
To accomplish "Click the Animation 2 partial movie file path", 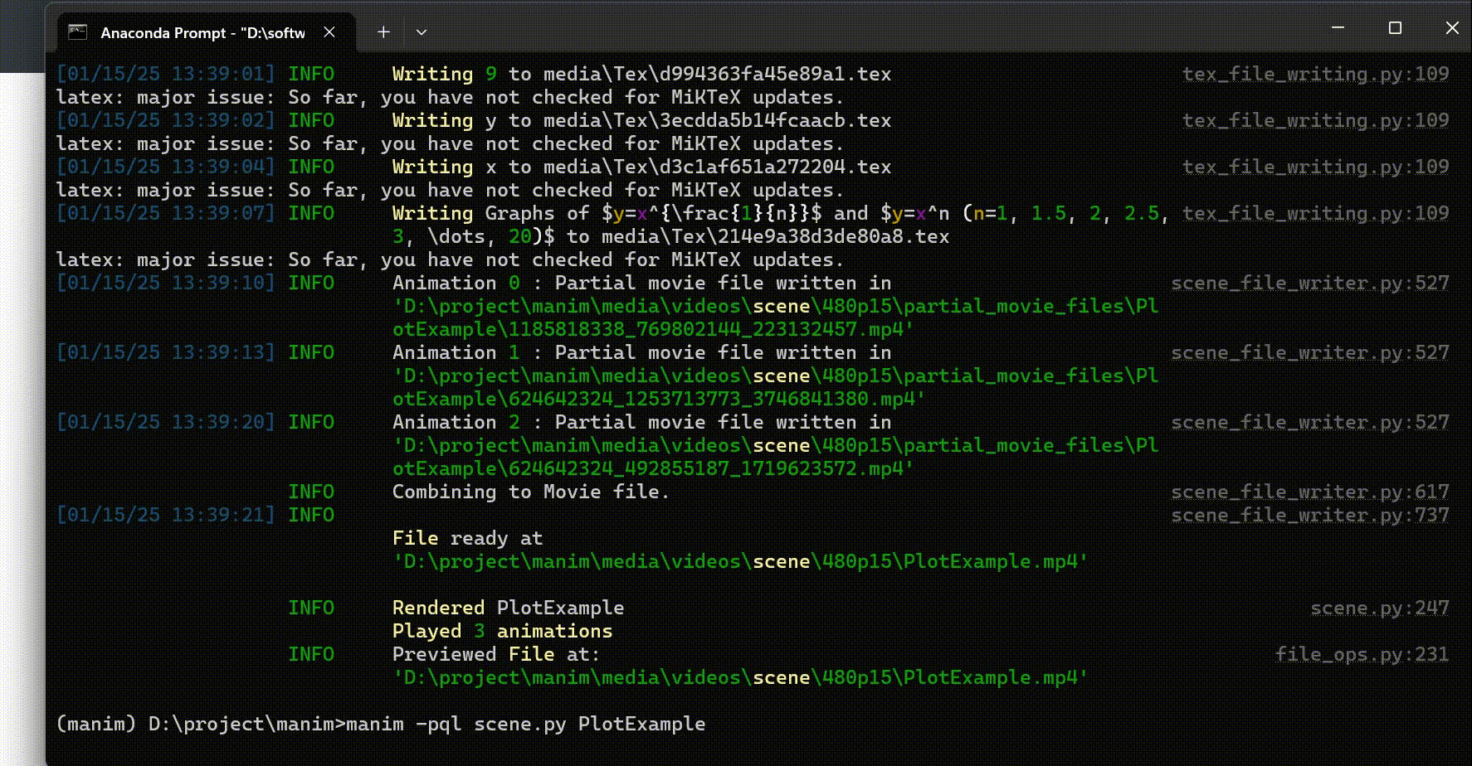I will (775, 458).
